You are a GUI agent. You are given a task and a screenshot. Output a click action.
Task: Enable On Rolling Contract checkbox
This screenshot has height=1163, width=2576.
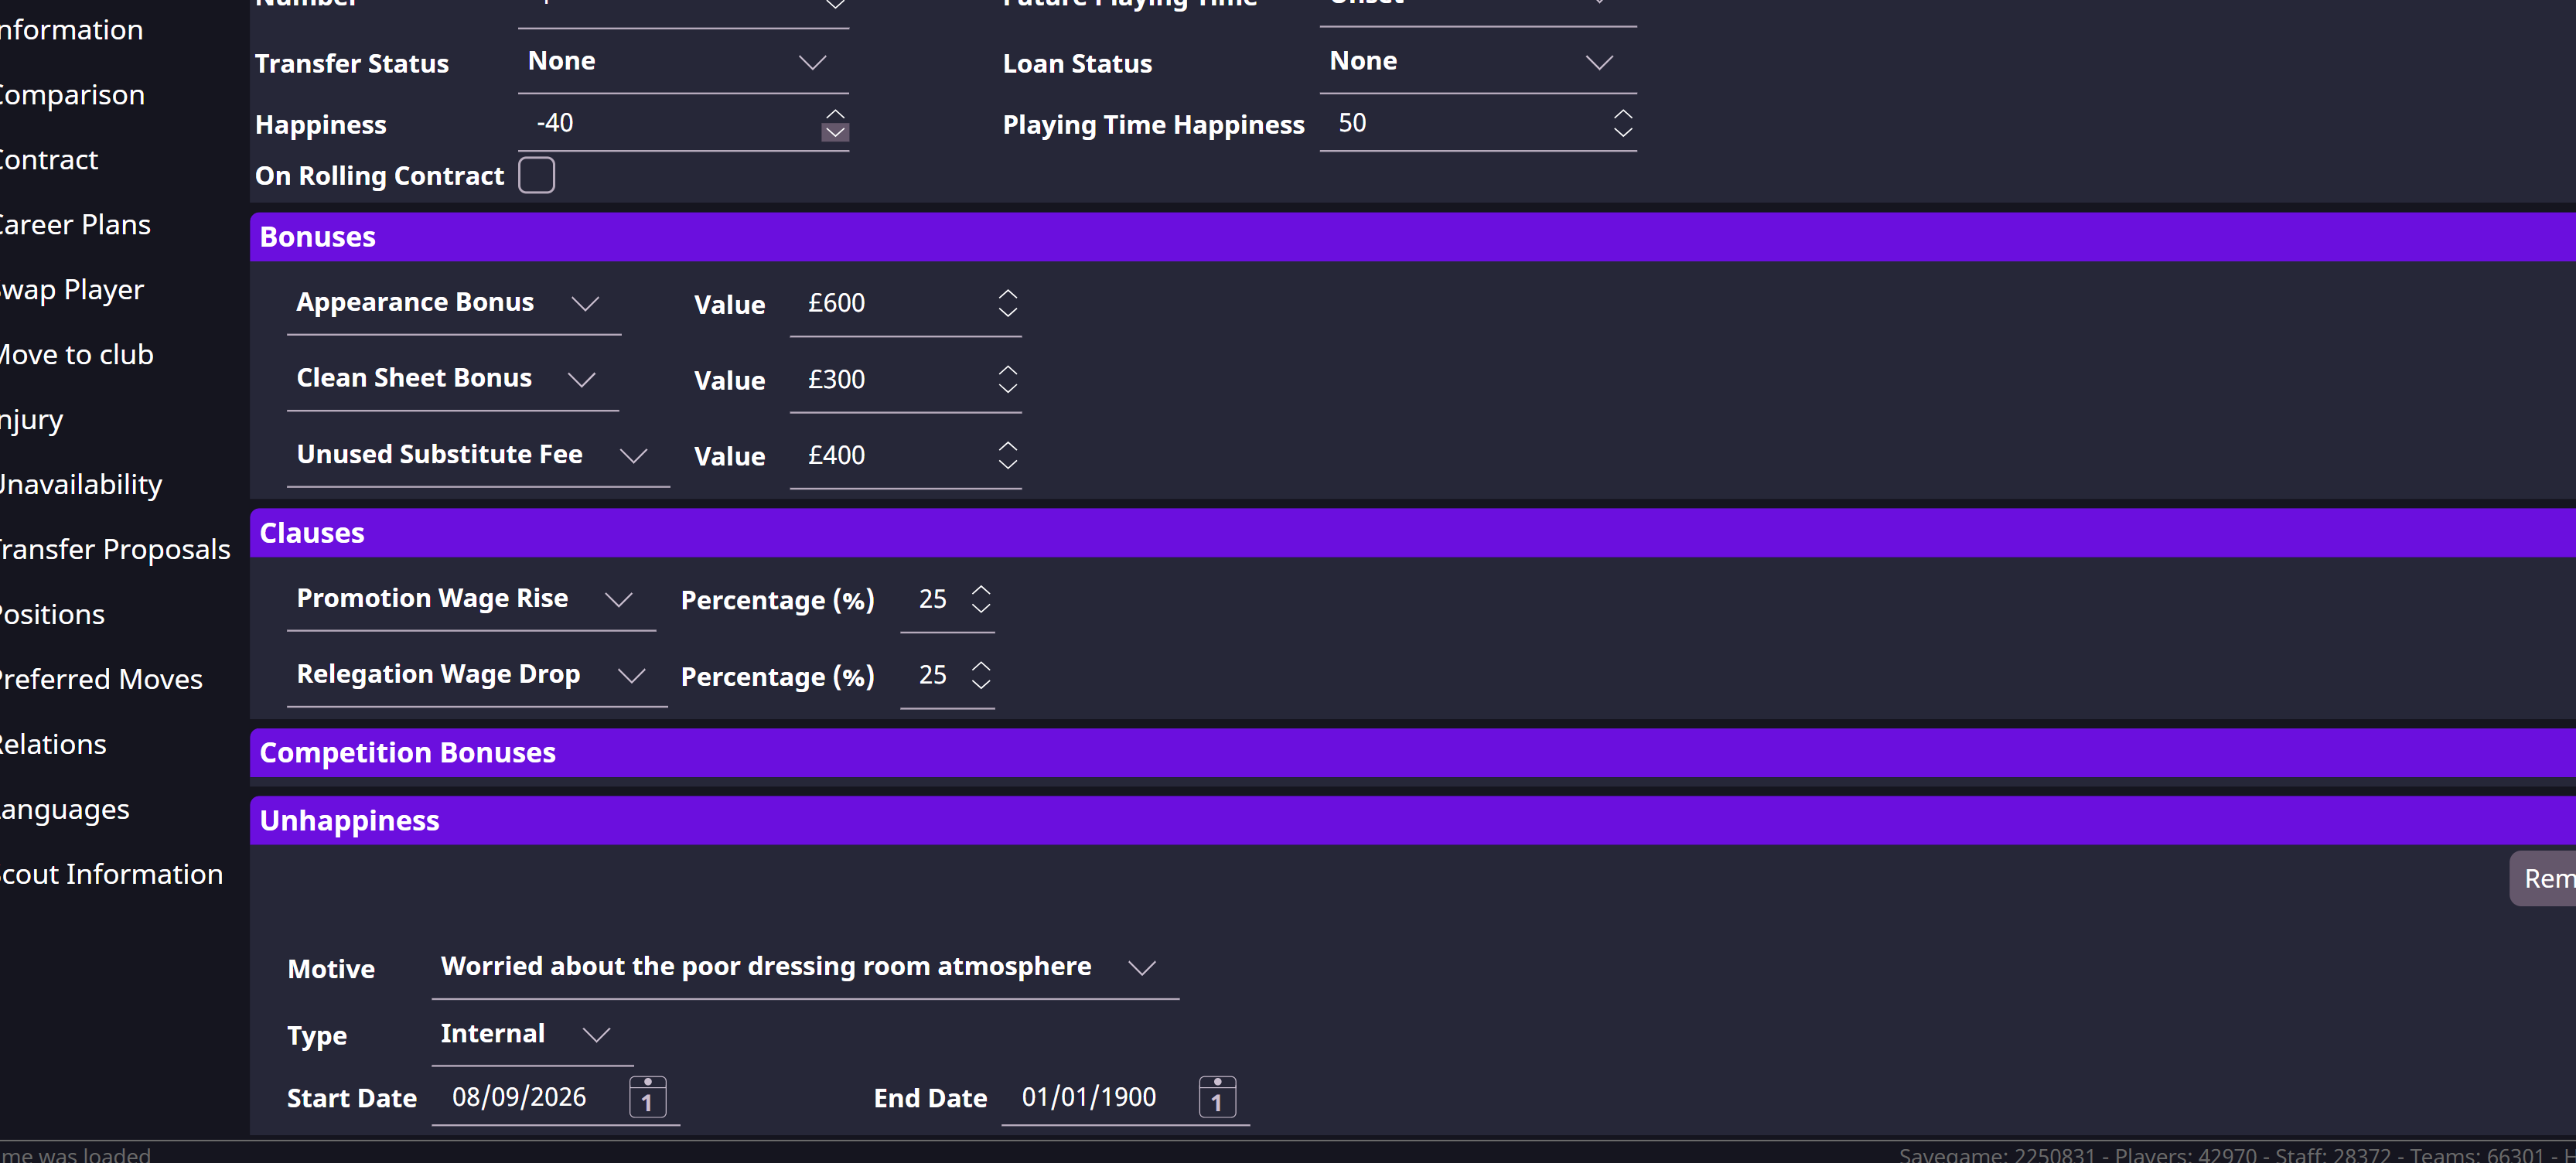click(536, 175)
